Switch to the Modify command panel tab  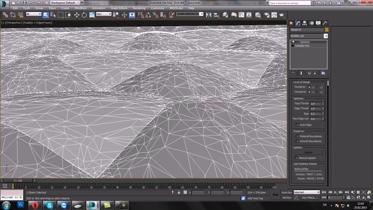click(x=298, y=23)
